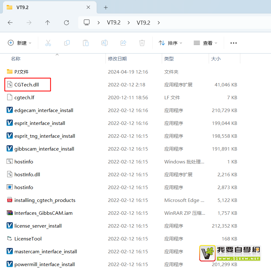The image size is (271, 268).
Task: Select the CGTech.dll file
Action: [x=27, y=85]
